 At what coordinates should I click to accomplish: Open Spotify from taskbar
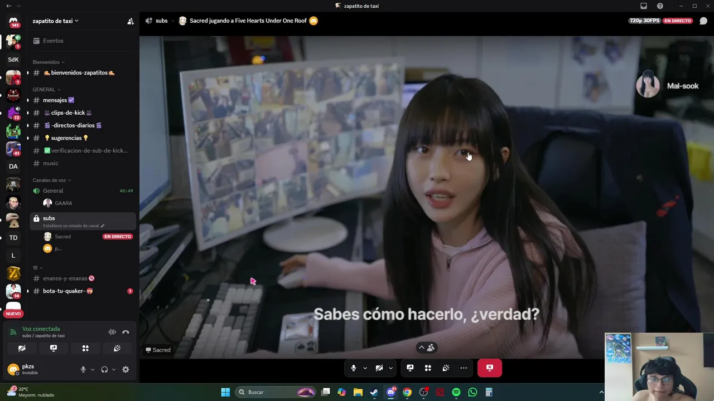[x=456, y=392]
